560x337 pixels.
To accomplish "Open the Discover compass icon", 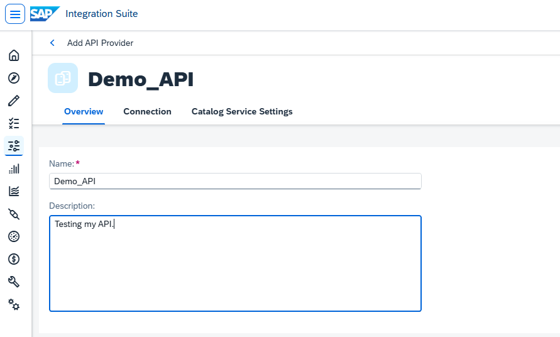I will 14,78.
